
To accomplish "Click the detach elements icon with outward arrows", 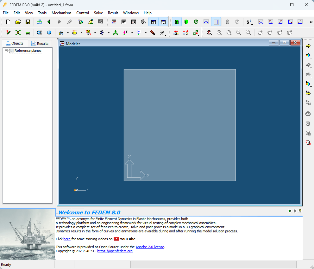I will 186,33.
